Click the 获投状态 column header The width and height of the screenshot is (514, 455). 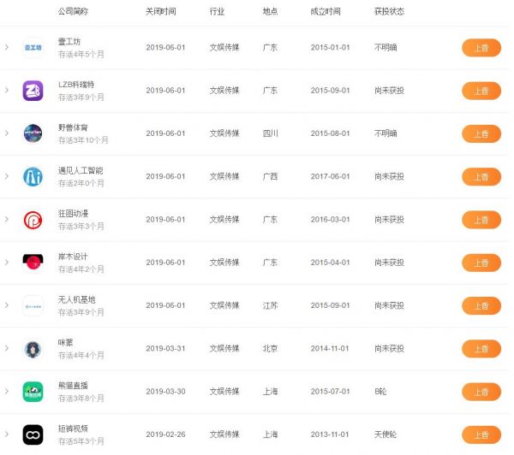(390, 11)
